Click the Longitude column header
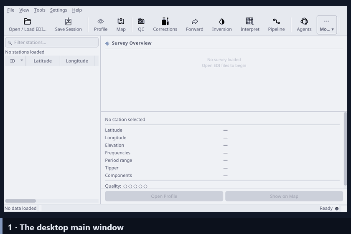Image resolution: width=351 pixels, height=234 pixels. point(77,61)
